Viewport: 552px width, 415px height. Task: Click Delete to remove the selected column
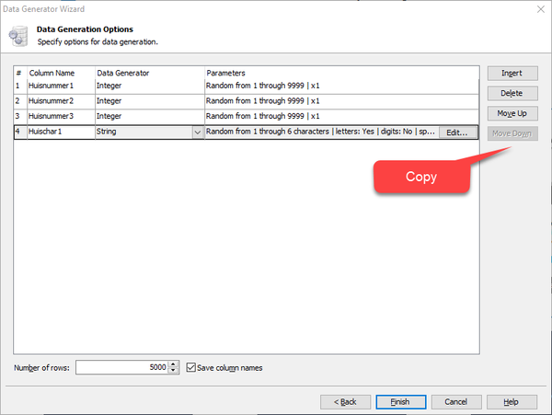coord(512,93)
